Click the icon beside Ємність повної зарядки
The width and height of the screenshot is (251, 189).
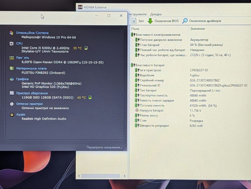(x=137, y=101)
